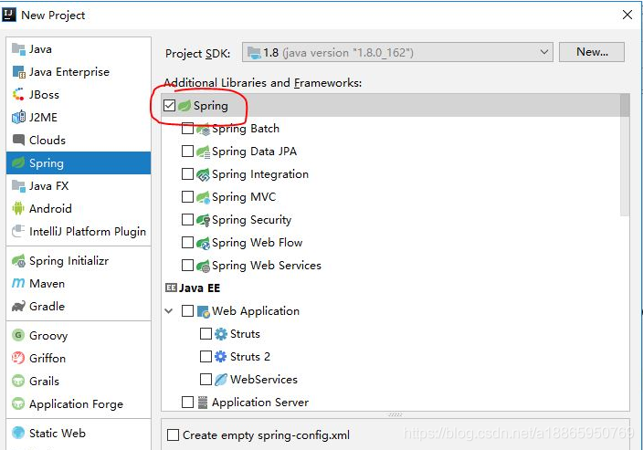Click the frameworks list vertical scrollbar
The image size is (643, 450).
click(625, 153)
